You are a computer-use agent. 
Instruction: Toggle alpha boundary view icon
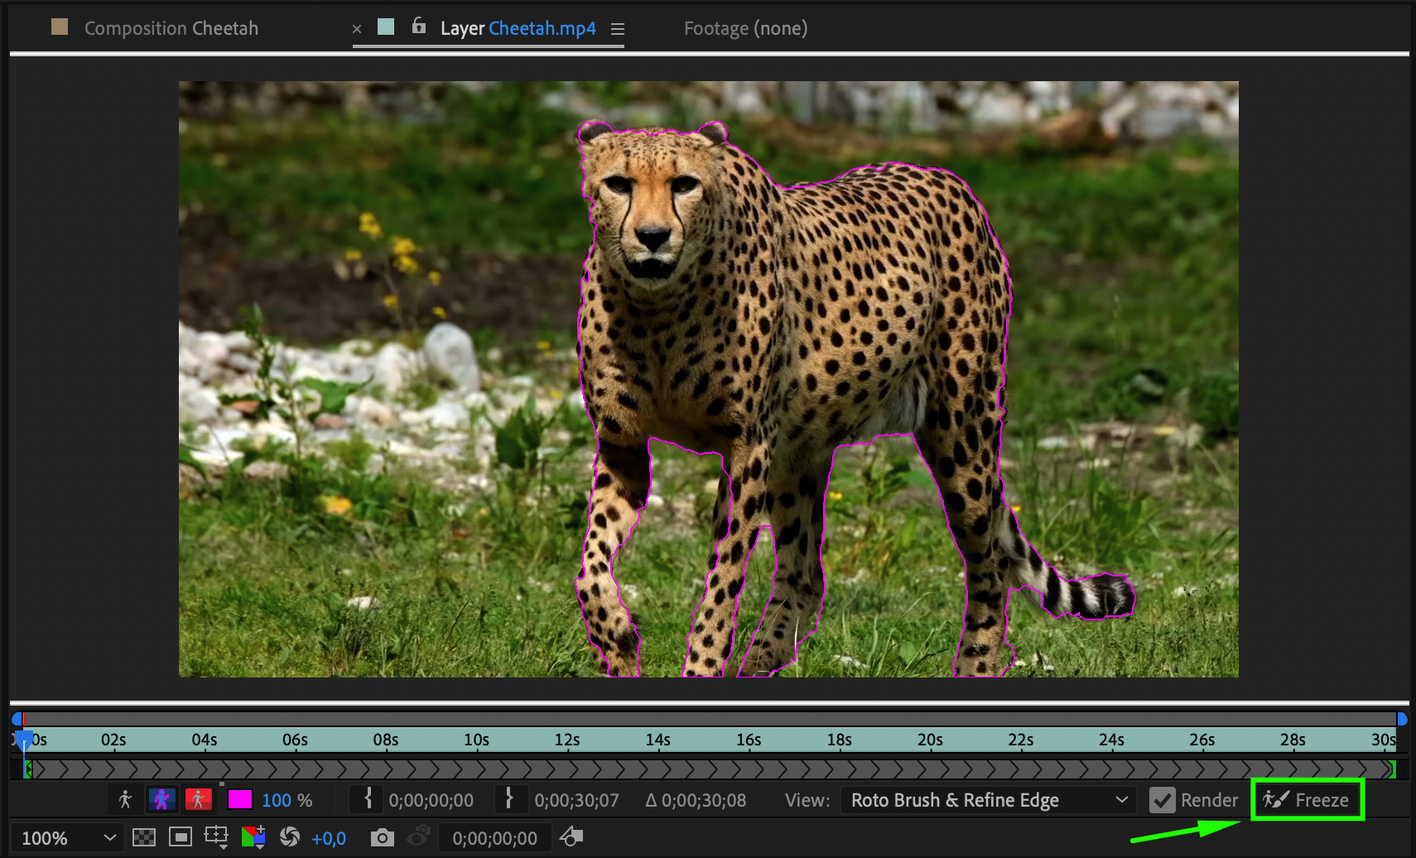click(x=161, y=799)
